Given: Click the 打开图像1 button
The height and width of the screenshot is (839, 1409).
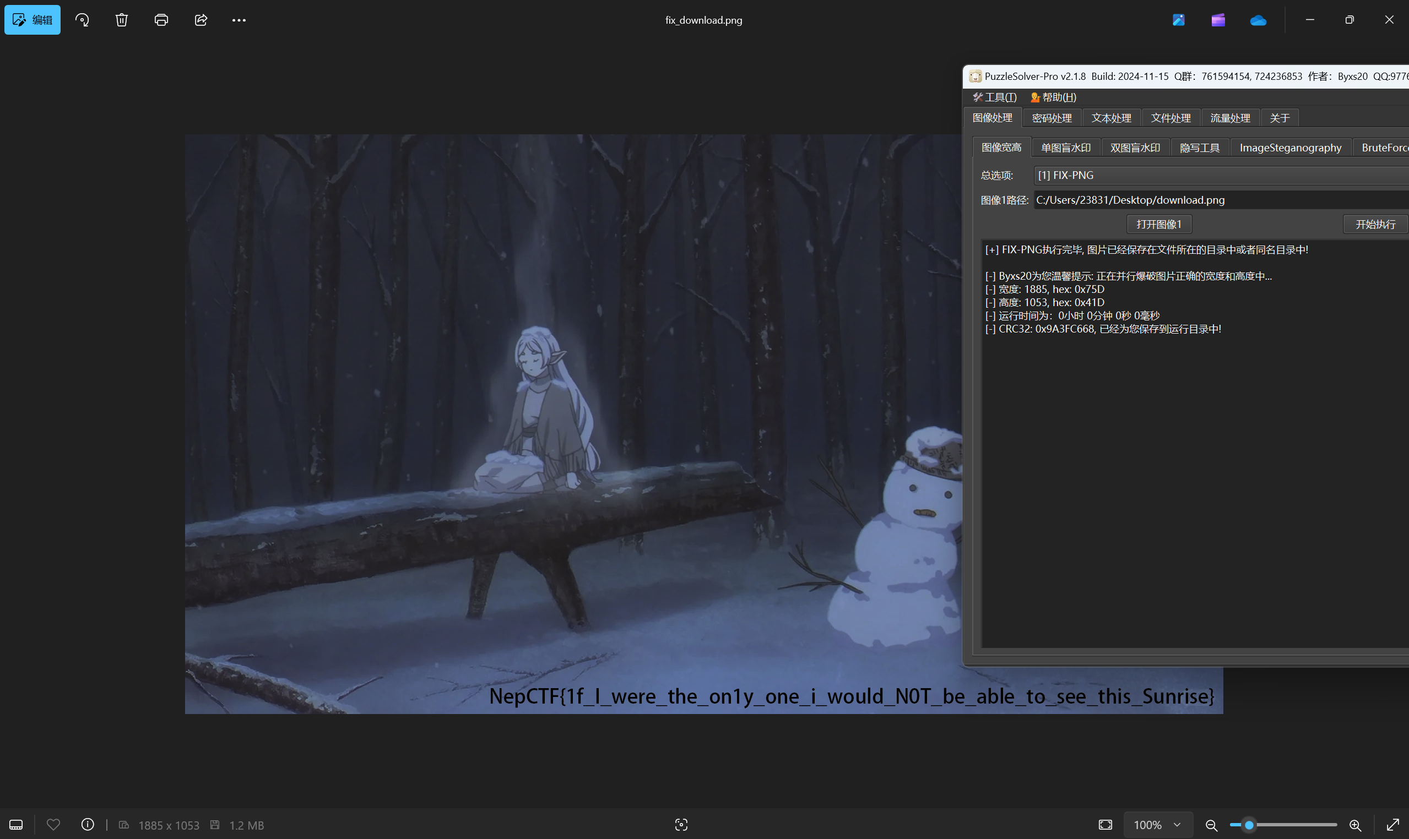Looking at the screenshot, I should (x=1159, y=225).
